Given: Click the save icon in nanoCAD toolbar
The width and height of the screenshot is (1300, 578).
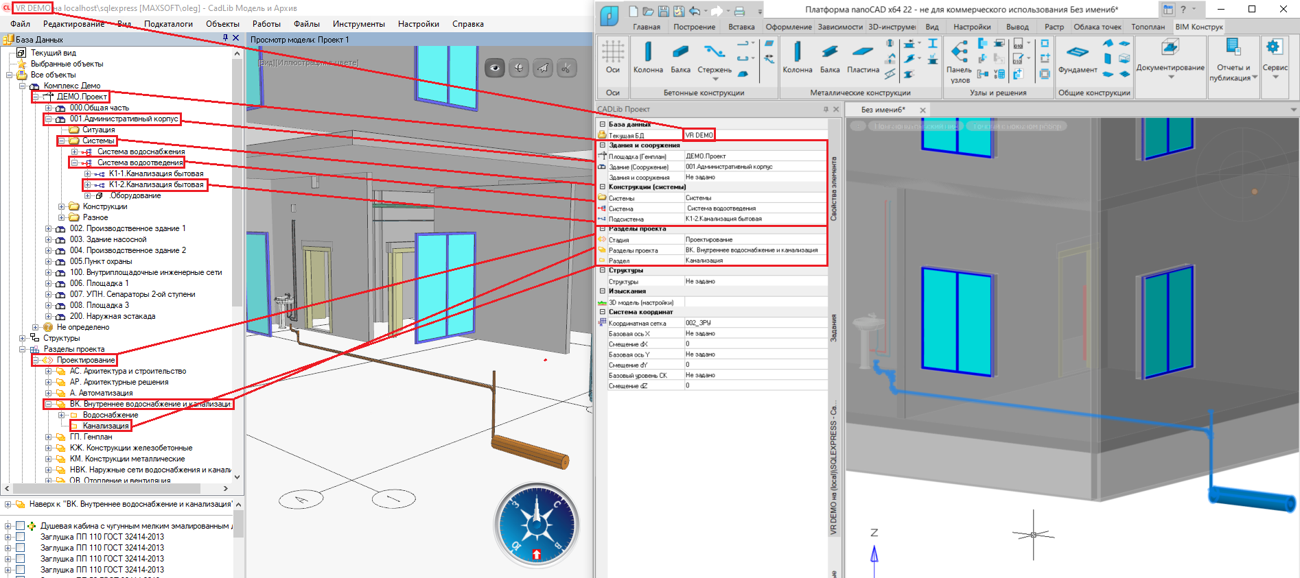Looking at the screenshot, I should (x=664, y=11).
